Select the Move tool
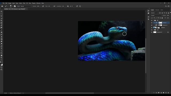 tap(1, 11)
